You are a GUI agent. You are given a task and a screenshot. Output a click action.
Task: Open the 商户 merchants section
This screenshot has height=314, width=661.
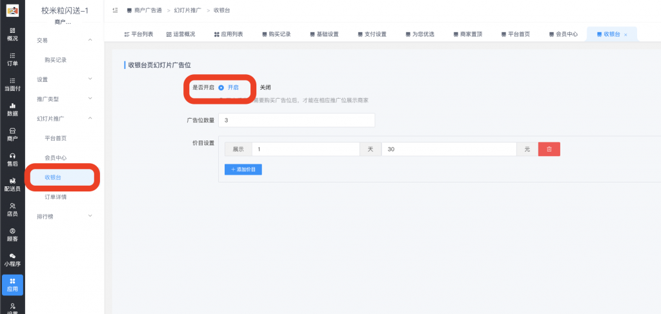point(12,134)
